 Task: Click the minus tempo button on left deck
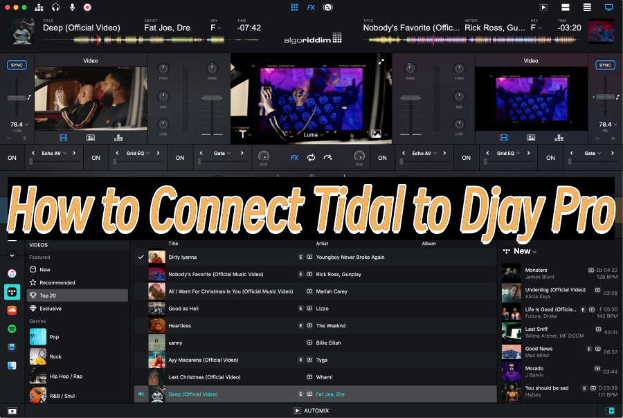[9, 138]
